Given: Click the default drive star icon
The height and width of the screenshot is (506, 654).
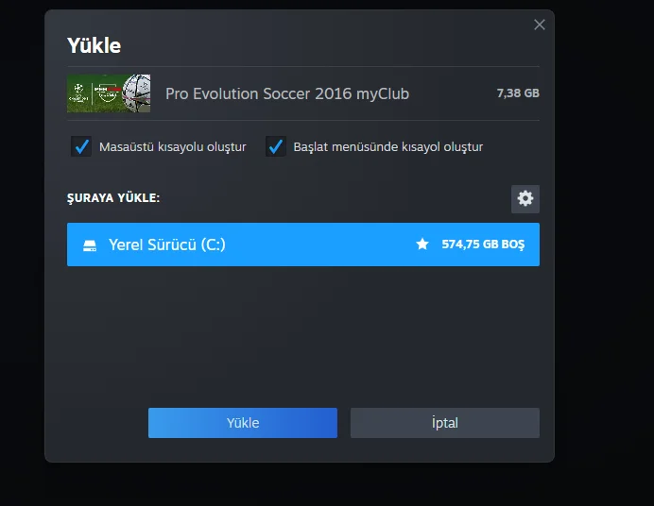Looking at the screenshot, I should (x=422, y=245).
